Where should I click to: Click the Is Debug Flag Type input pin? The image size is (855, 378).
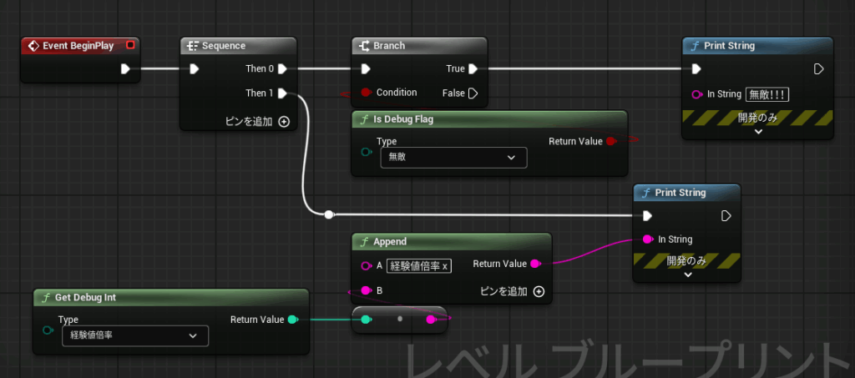[x=366, y=152]
